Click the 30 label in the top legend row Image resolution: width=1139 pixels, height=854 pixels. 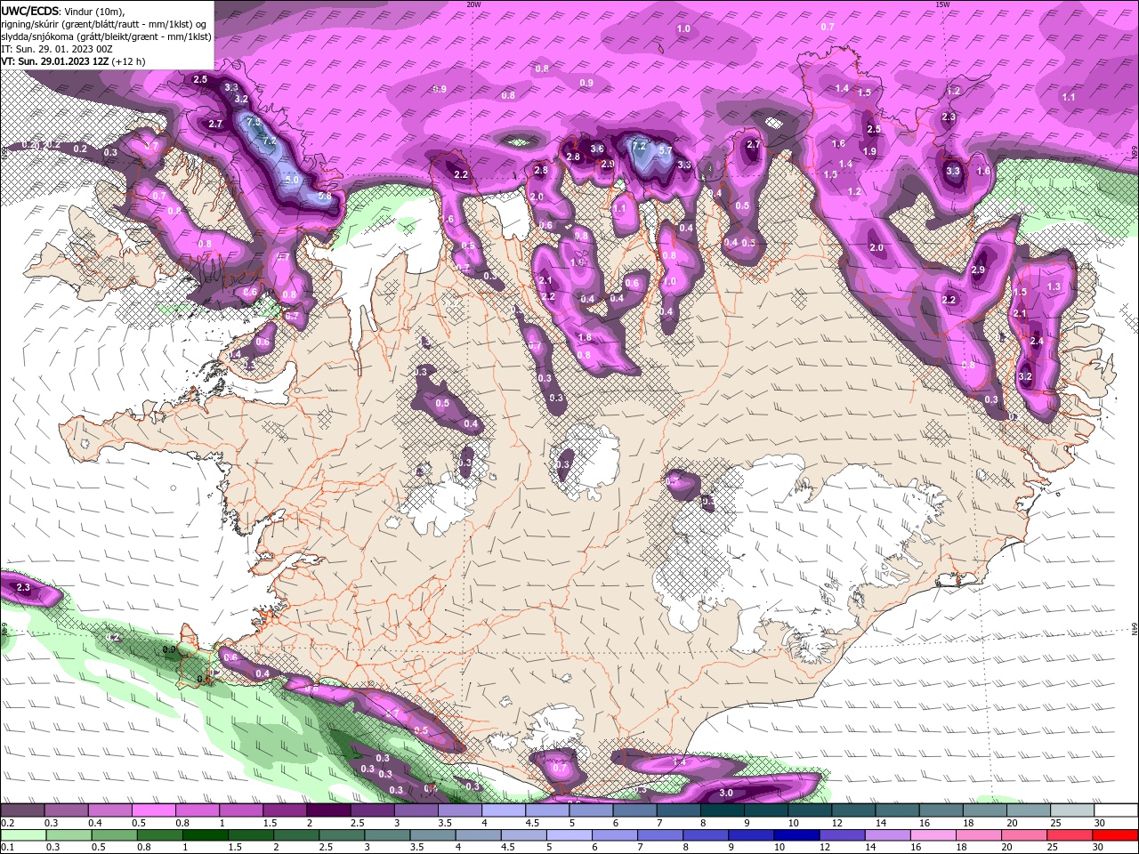1100,823
